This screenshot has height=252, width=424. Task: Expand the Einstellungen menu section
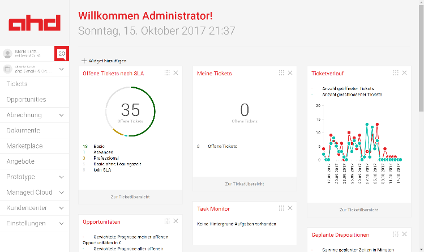pyautogui.click(x=61, y=223)
